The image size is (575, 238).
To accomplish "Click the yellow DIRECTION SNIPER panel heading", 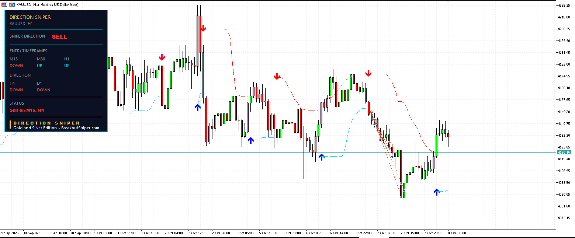I will click(x=30, y=17).
